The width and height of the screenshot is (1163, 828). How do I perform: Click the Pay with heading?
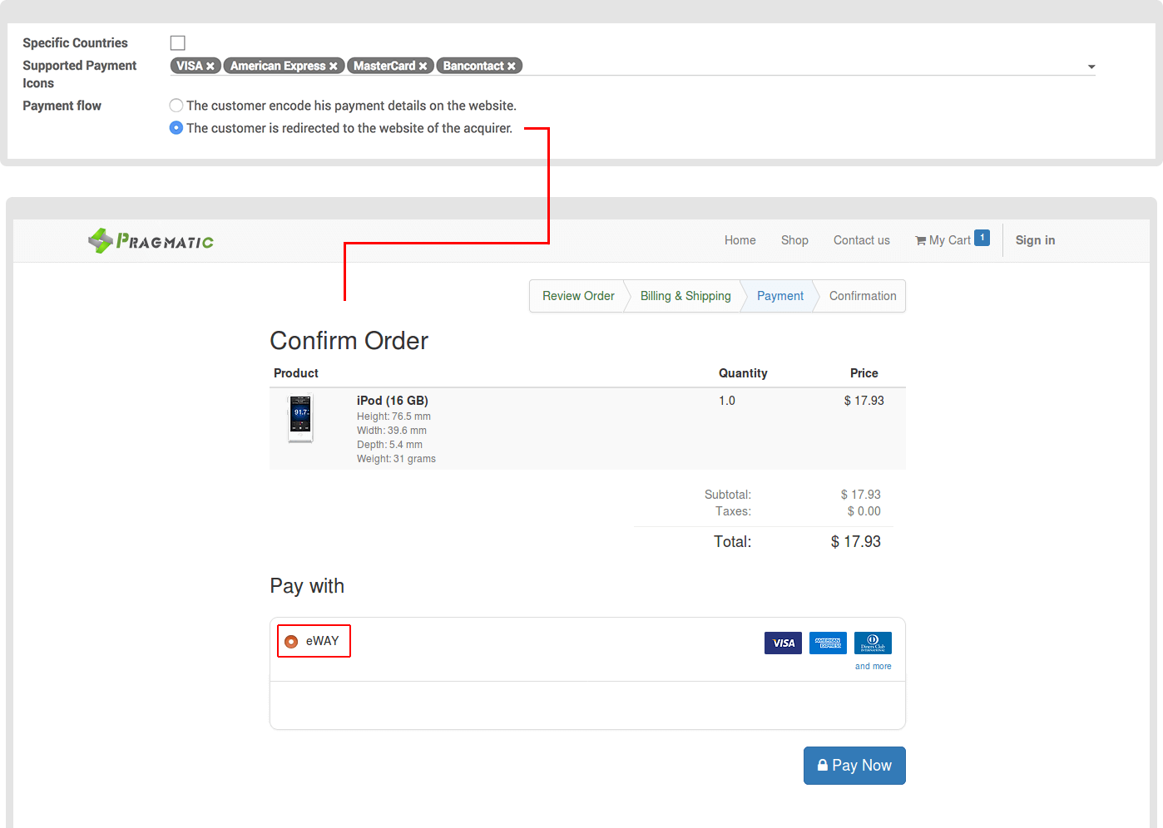point(307,586)
